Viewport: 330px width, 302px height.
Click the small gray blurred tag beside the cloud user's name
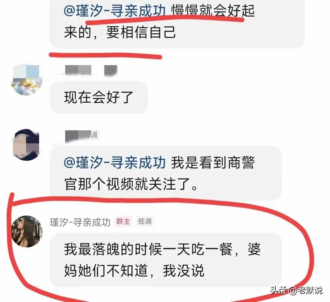coord(111,71)
